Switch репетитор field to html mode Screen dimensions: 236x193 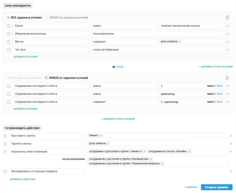220,94
